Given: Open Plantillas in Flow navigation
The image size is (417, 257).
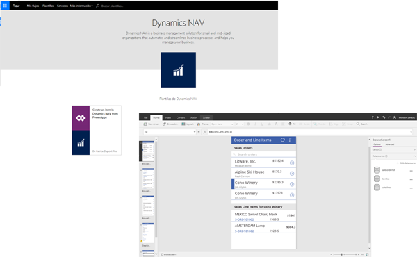Looking at the screenshot, I should pyautogui.click(x=48, y=6).
